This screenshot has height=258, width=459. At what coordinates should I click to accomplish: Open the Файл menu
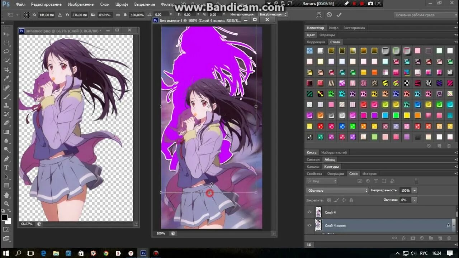pyautogui.click(x=20, y=4)
